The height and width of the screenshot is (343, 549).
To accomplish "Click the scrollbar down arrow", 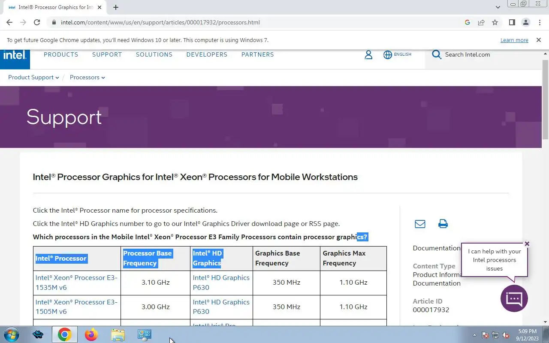I will tap(545, 322).
